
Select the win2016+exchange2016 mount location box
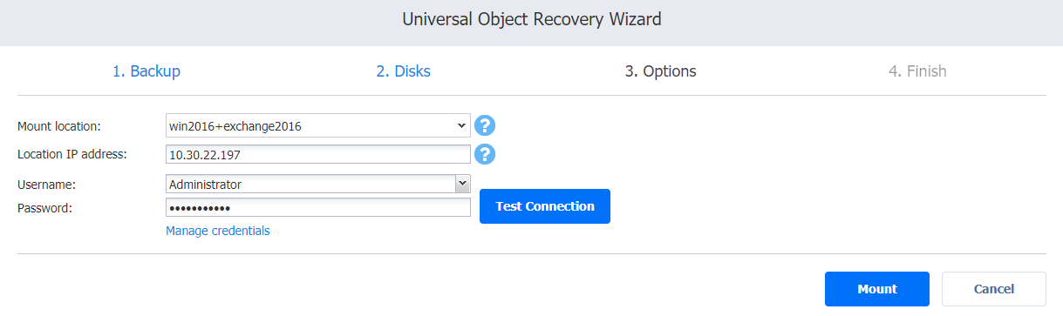[x=318, y=125]
